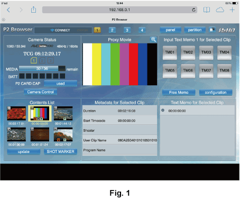Viewport: 240px width, 199px height.
Task: Click the partition button
Action: (195, 30)
